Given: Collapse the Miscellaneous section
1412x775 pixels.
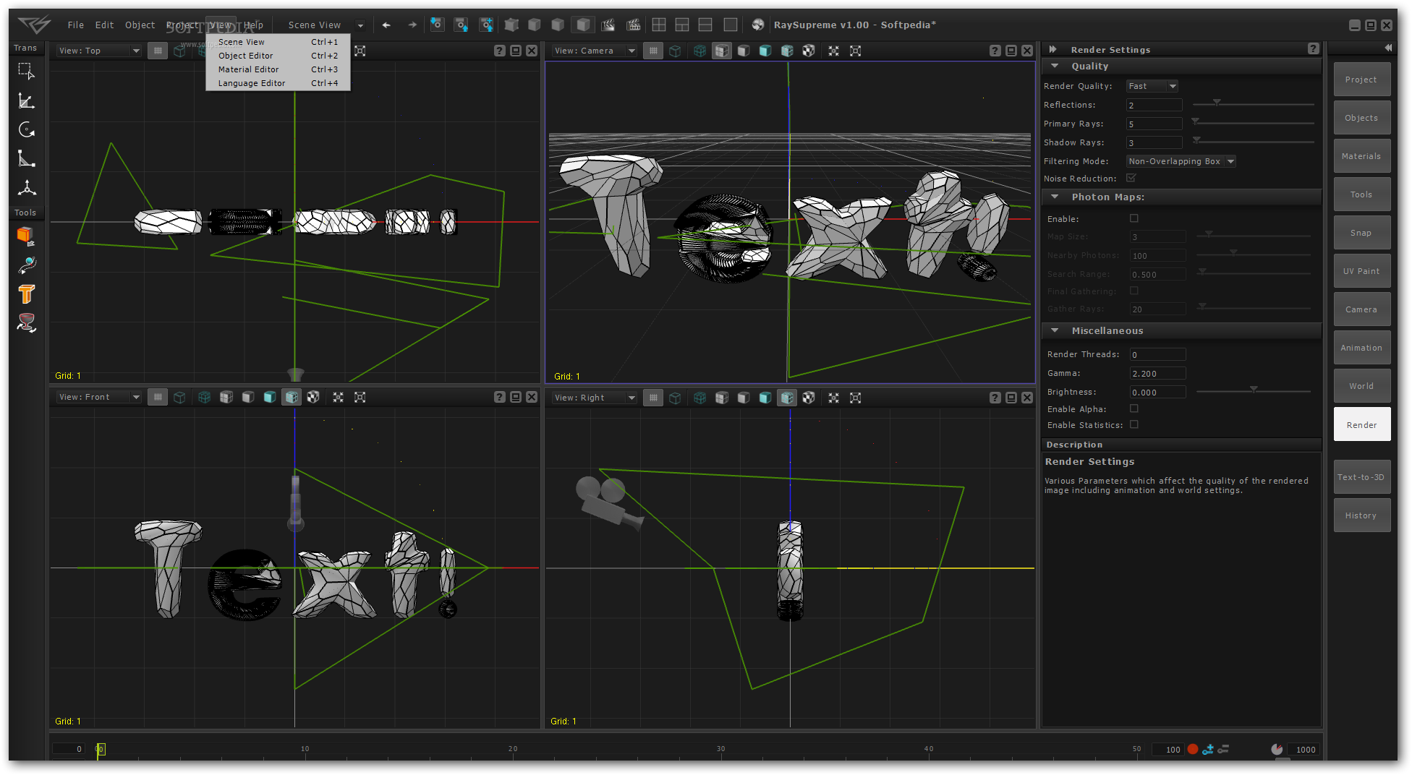Looking at the screenshot, I should (x=1055, y=330).
